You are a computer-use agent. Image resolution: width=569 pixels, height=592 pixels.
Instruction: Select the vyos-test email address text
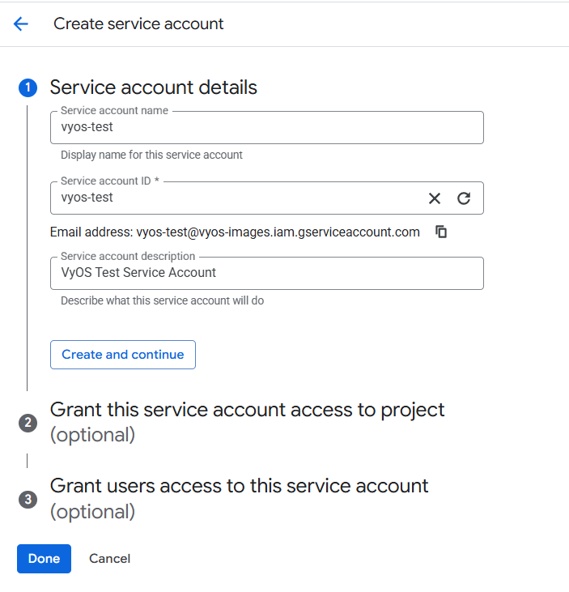[278, 232]
